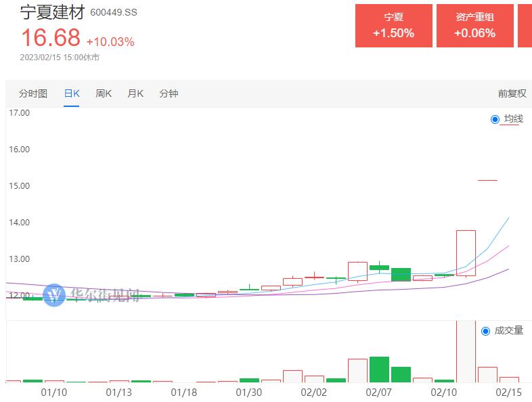Click the 02/07 date axis label
The width and height of the screenshot is (532, 402).
click(378, 393)
